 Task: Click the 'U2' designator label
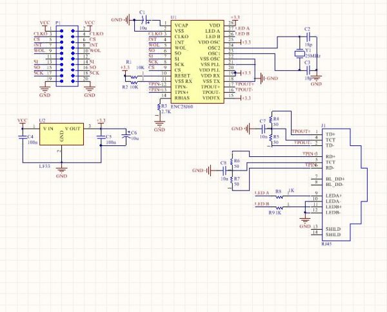[42, 120]
